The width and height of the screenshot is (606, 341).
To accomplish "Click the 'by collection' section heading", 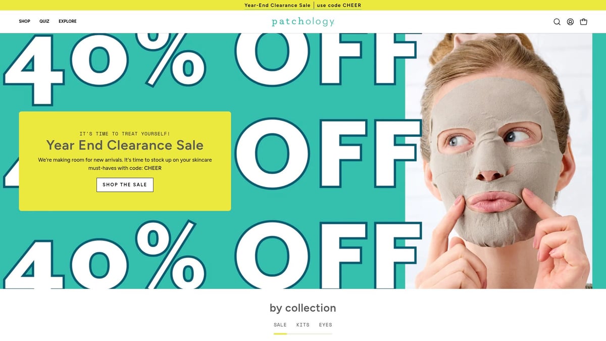I will point(303,308).
